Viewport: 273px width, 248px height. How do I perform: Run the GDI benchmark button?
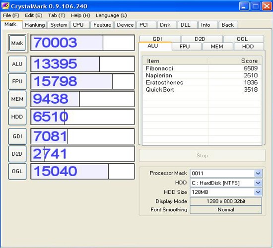coord(17,136)
